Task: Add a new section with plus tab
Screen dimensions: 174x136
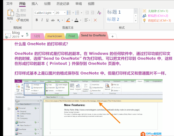Action: [112, 36]
